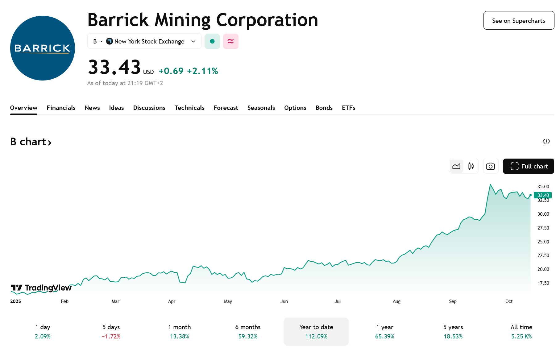Image resolution: width=556 pixels, height=348 pixels.
Task: Toggle candlestick chart view
Action: [x=471, y=166]
